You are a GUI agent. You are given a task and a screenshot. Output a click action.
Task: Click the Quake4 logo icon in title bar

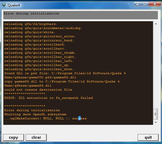pos(4,5)
